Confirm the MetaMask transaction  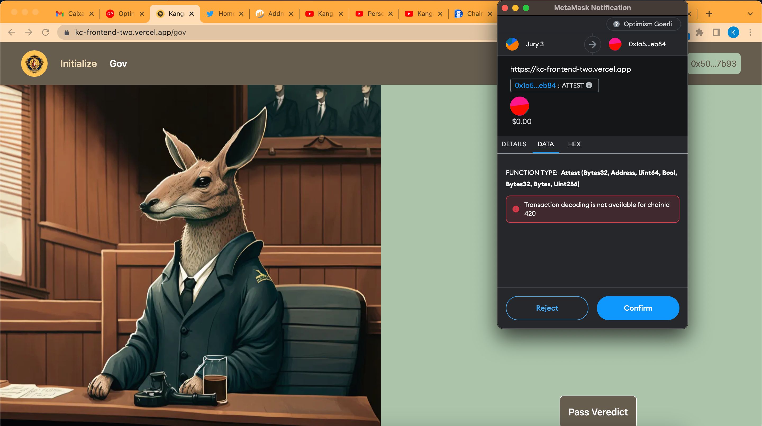point(638,308)
